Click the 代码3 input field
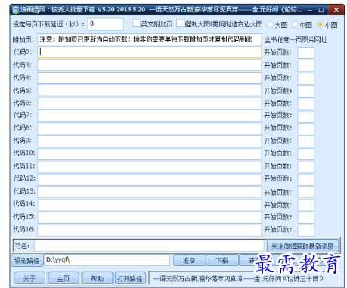Screen dimensions: 347x288 150,65
